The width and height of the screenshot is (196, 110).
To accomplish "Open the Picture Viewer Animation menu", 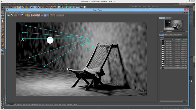I will coord(28,12).
